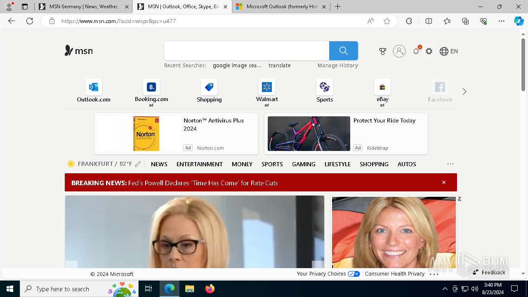Switch to Microsoft Outlook tab
This screenshot has width=528, height=297.
[x=281, y=7]
